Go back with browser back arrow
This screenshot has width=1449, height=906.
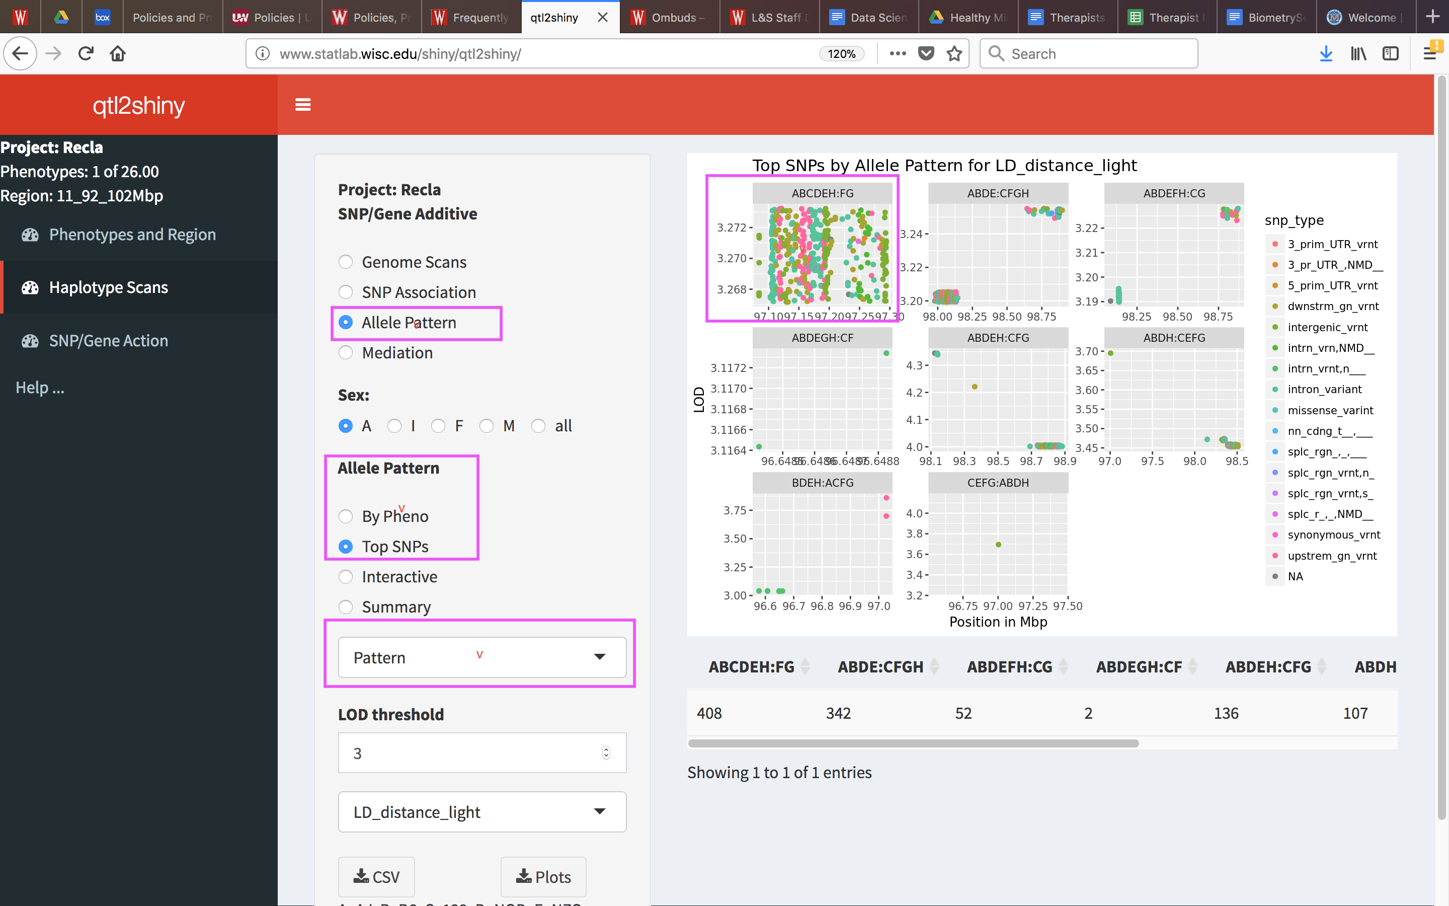[x=20, y=53]
